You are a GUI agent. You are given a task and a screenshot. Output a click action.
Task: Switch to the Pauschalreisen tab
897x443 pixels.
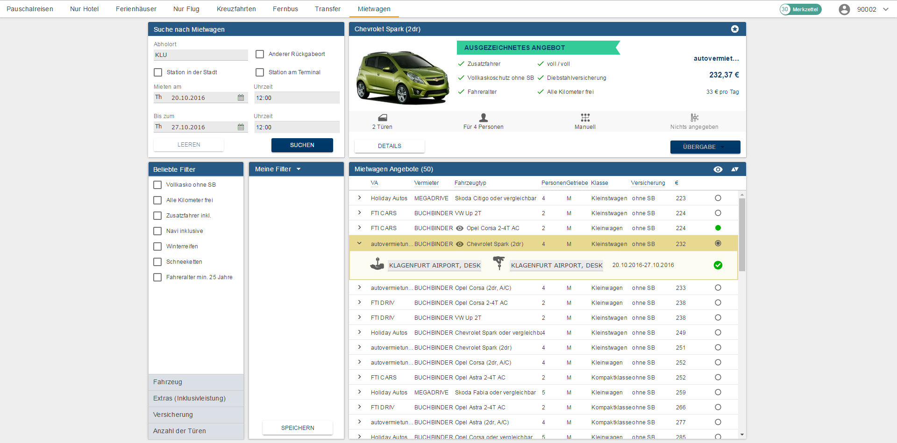[x=30, y=9]
